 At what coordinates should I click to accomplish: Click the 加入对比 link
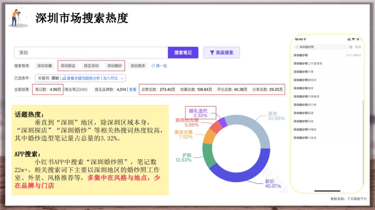click(110, 78)
